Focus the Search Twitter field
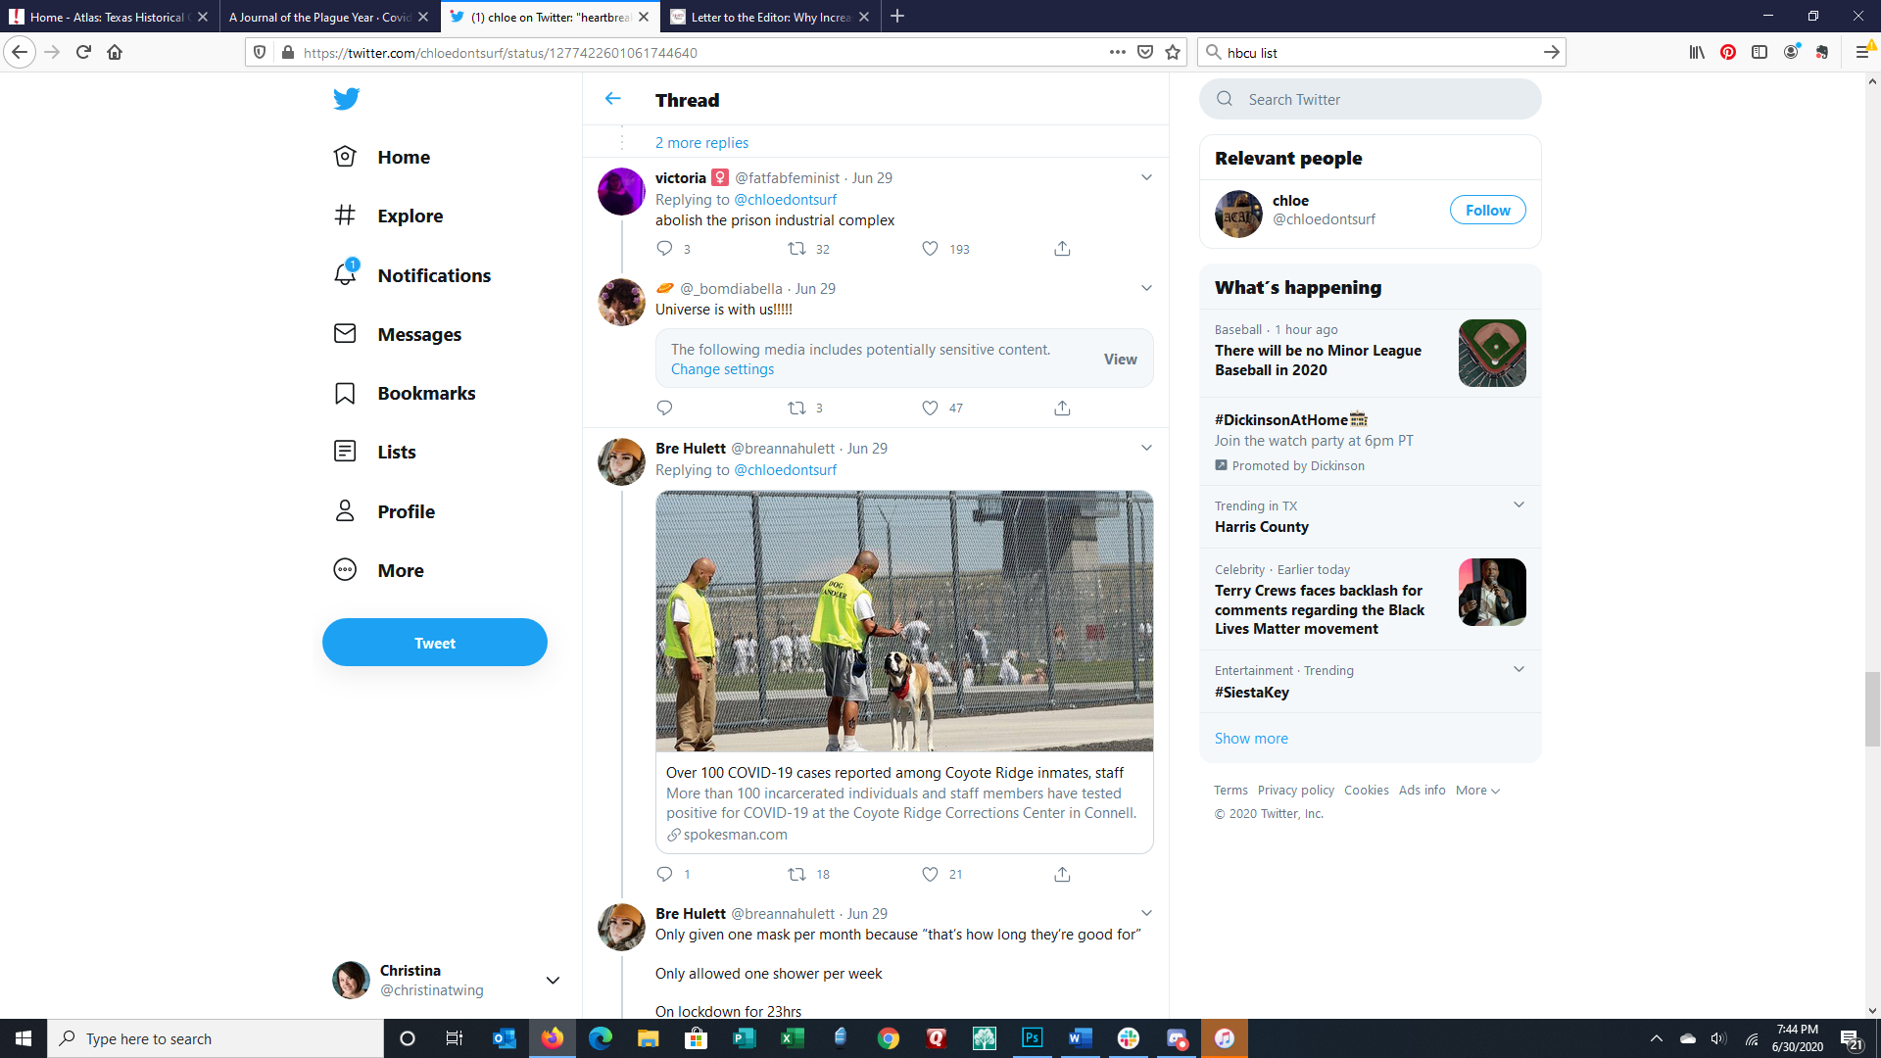Screen dimensions: 1881x1058 click(x=1370, y=99)
